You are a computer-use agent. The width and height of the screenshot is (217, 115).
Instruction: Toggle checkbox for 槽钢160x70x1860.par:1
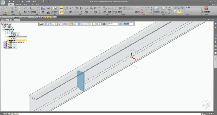[x=4, y=42]
